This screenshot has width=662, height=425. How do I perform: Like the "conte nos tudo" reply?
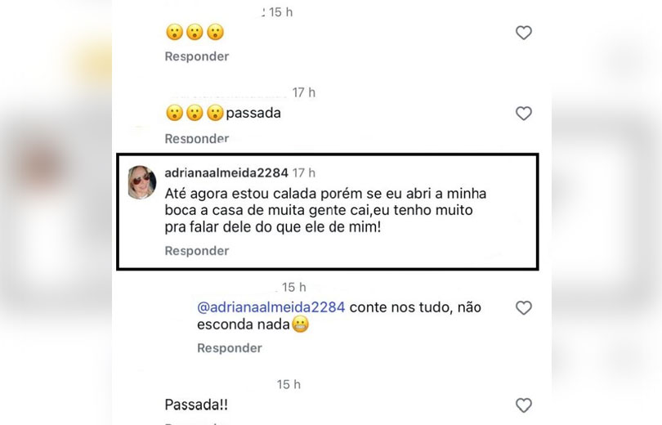tap(524, 308)
